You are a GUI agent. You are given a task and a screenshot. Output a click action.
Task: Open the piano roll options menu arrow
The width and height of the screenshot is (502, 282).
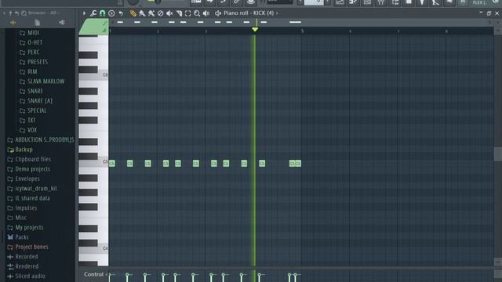click(84, 13)
